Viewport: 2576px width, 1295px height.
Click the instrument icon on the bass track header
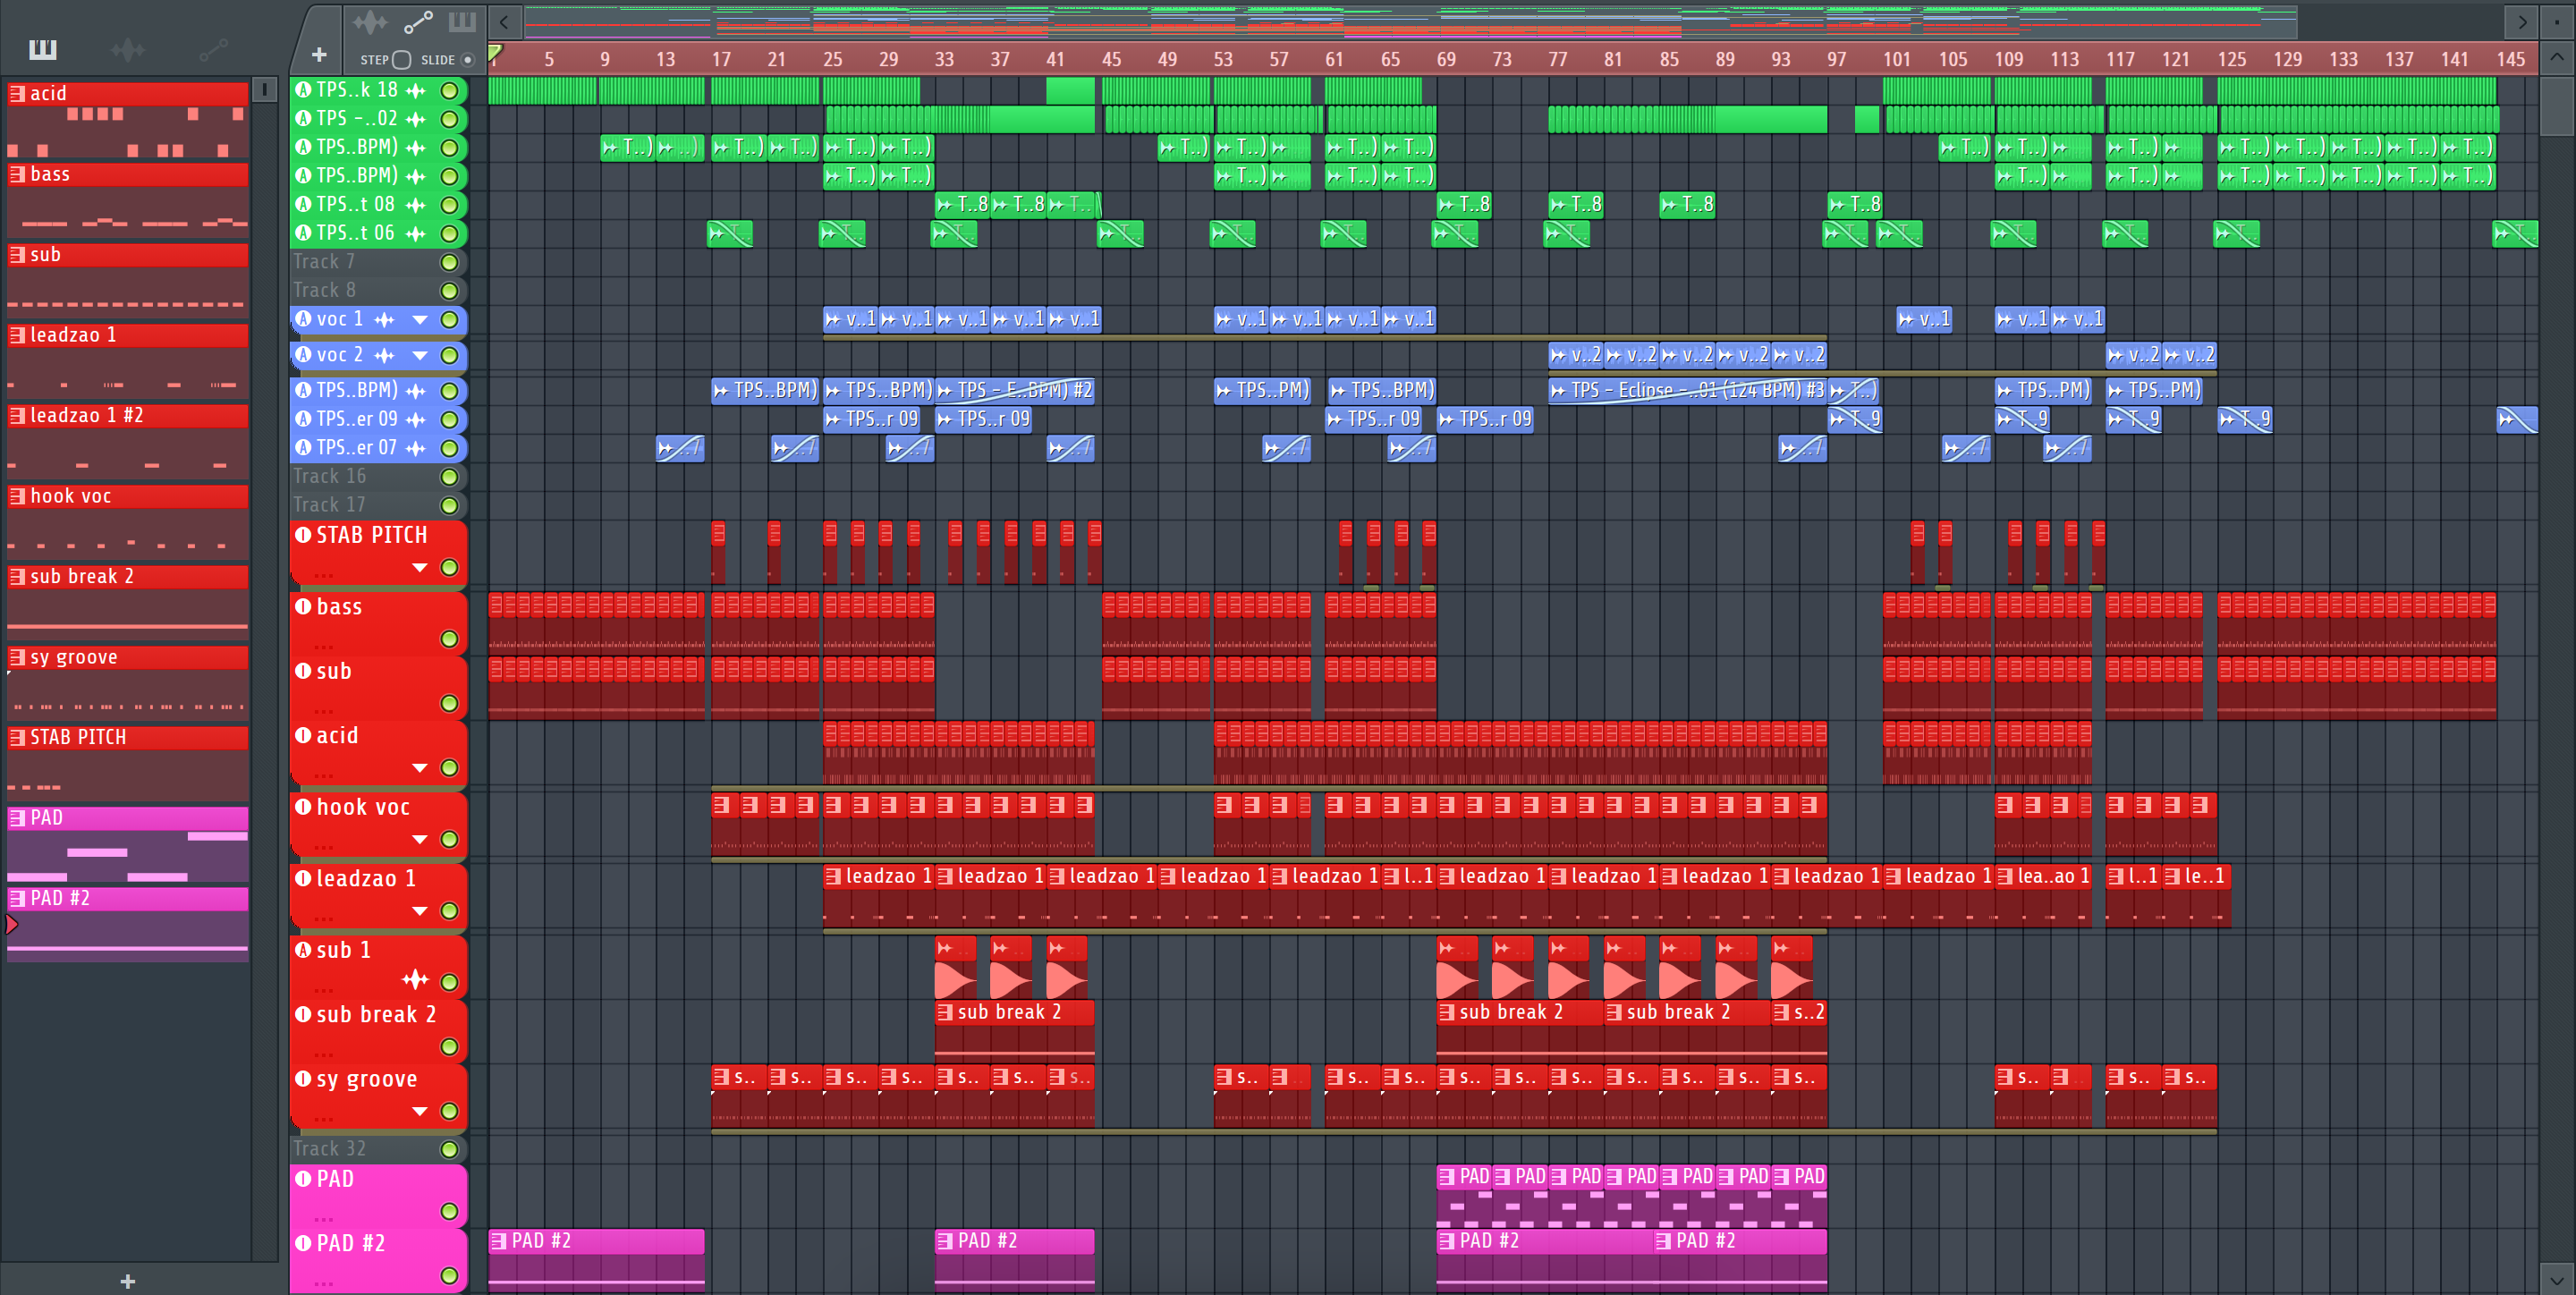pos(303,606)
